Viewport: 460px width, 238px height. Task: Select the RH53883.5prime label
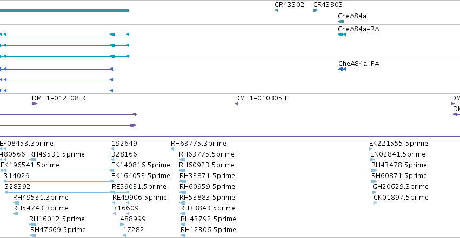[x=207, y=198]
